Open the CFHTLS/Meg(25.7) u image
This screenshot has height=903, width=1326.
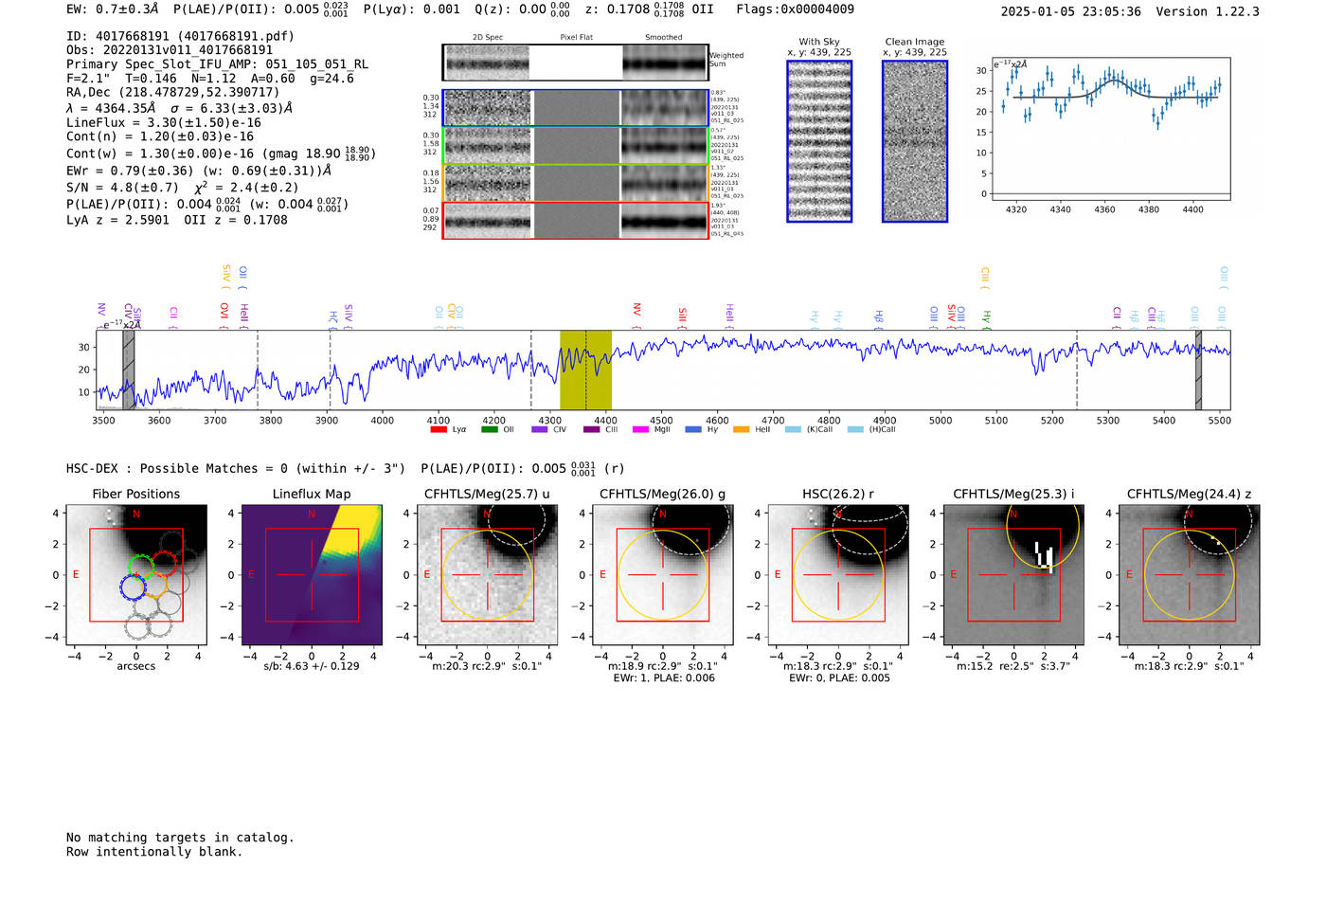(487, 574)
